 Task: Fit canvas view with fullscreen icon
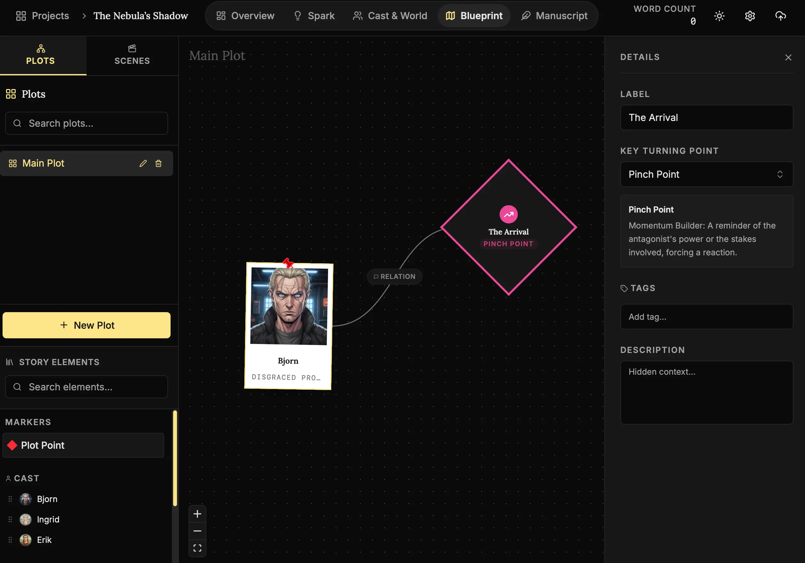197,548
